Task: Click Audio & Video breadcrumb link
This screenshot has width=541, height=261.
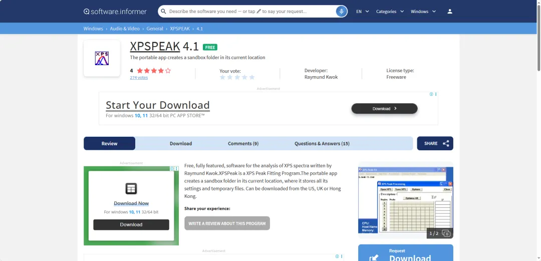Action: 125,29
